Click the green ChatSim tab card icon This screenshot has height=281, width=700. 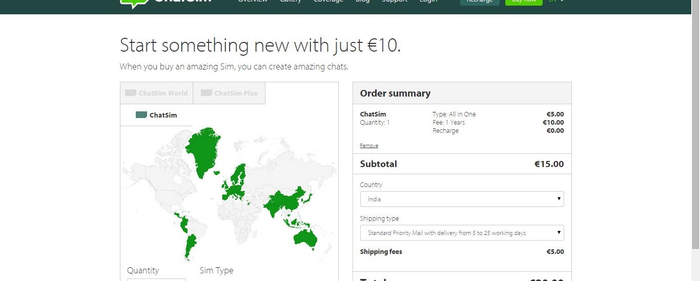point(141,115)
